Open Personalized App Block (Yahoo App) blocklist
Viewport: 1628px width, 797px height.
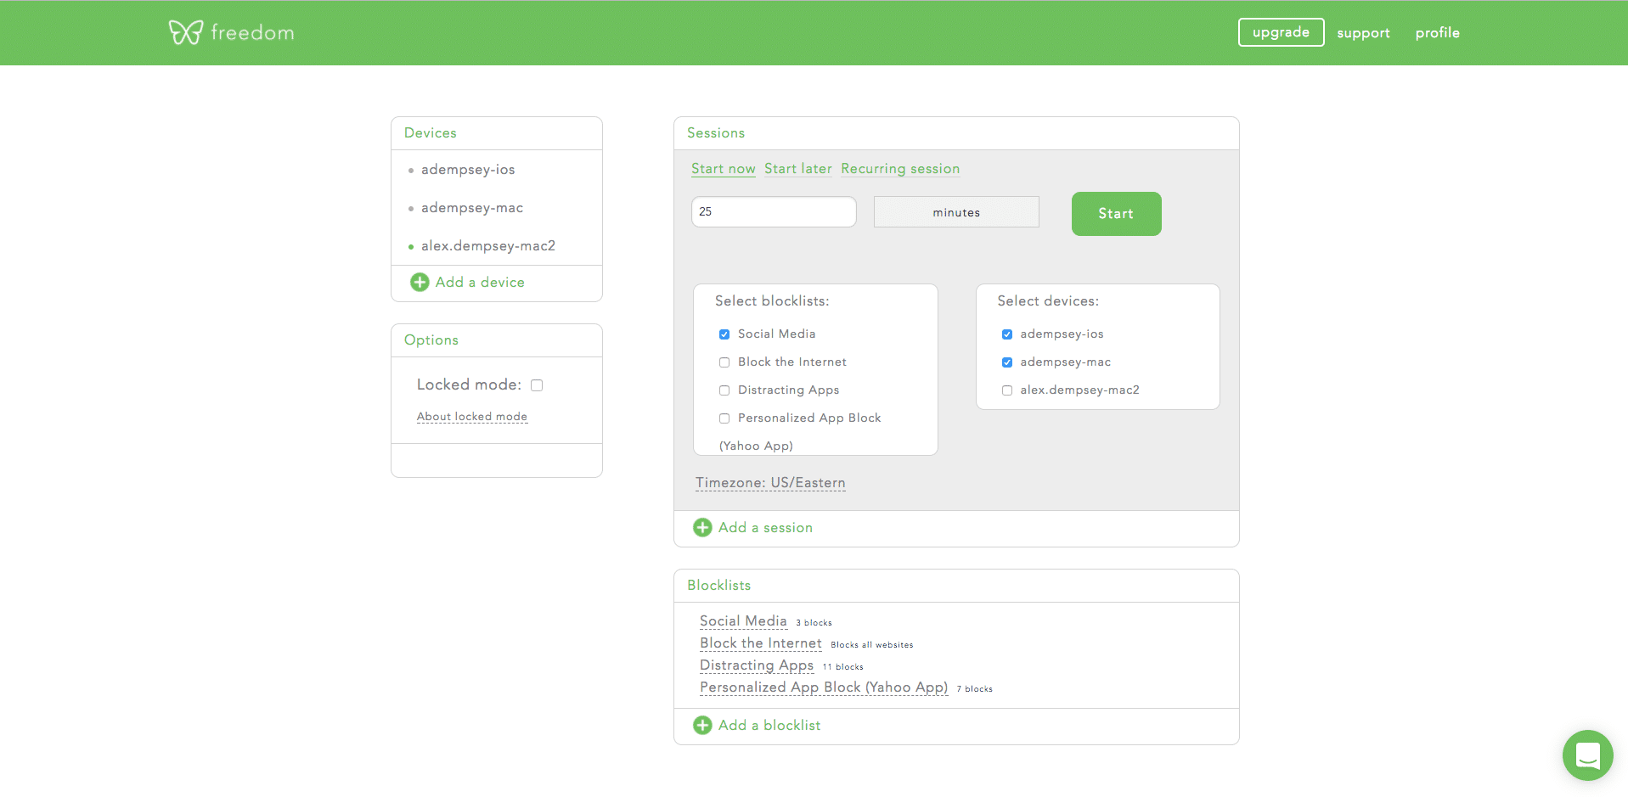click(x=824, y=688)
